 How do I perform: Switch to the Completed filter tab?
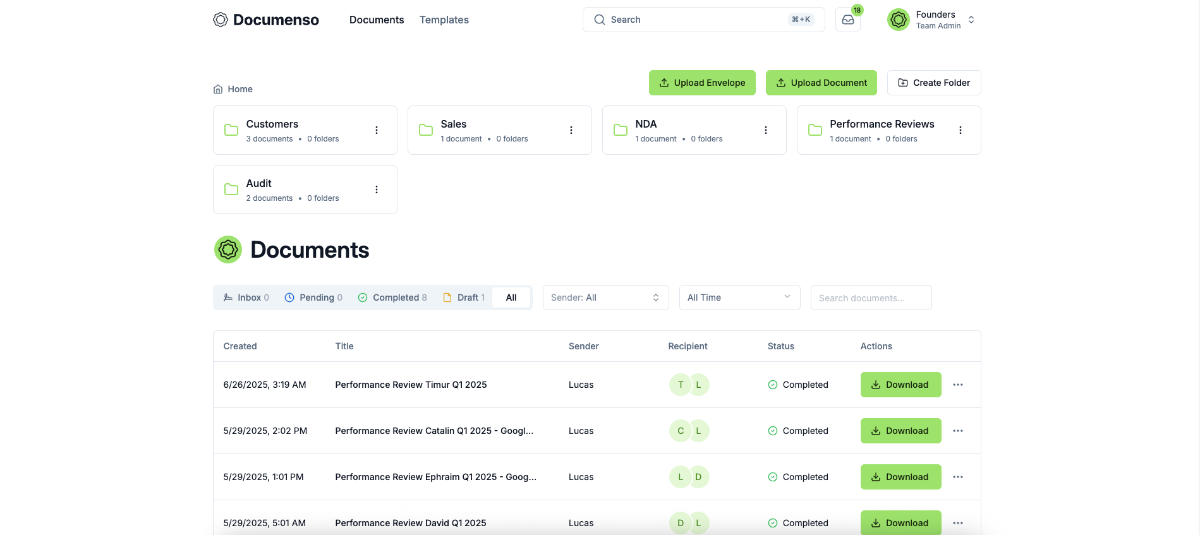(x=392, y=298)
